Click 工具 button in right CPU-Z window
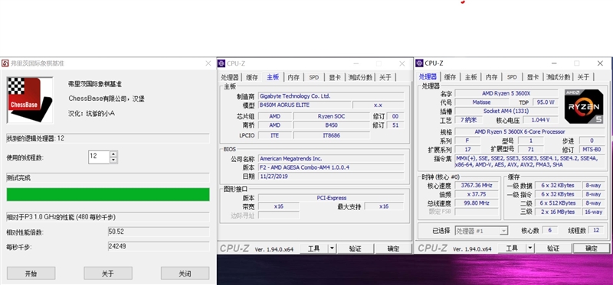The image size is (613, 285). pyautogui.click(x=512, y=248)
